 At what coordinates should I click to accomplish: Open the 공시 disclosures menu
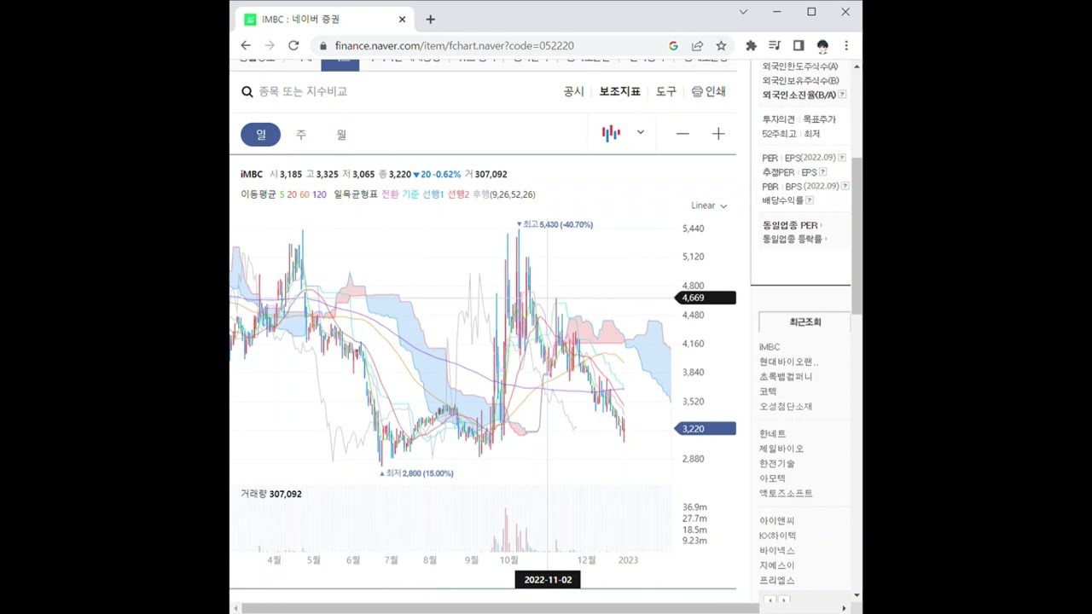click(573, 91)
